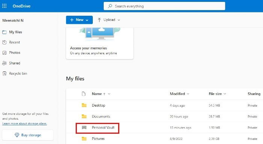
Task: Open the Modified column sort dropdown
Action: point(188,94)
